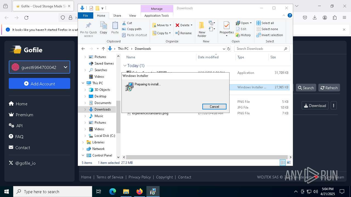Screen dimensions: 351x197
Task: Collapse the Today group
Action: point(125,66)
